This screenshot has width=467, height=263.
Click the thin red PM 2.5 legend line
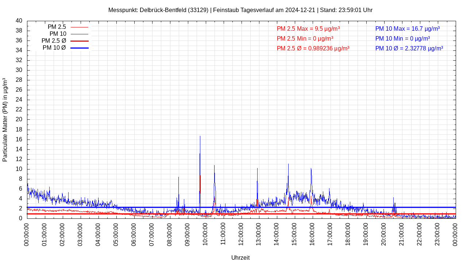click(x=79, y=27)
